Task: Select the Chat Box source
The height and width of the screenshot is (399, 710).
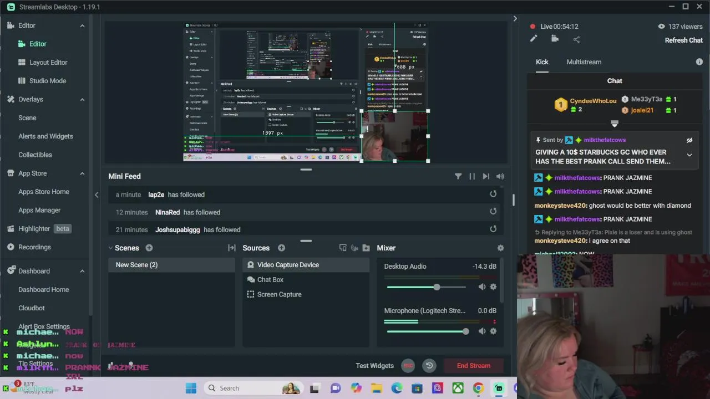Action: (x=306, y=280)
